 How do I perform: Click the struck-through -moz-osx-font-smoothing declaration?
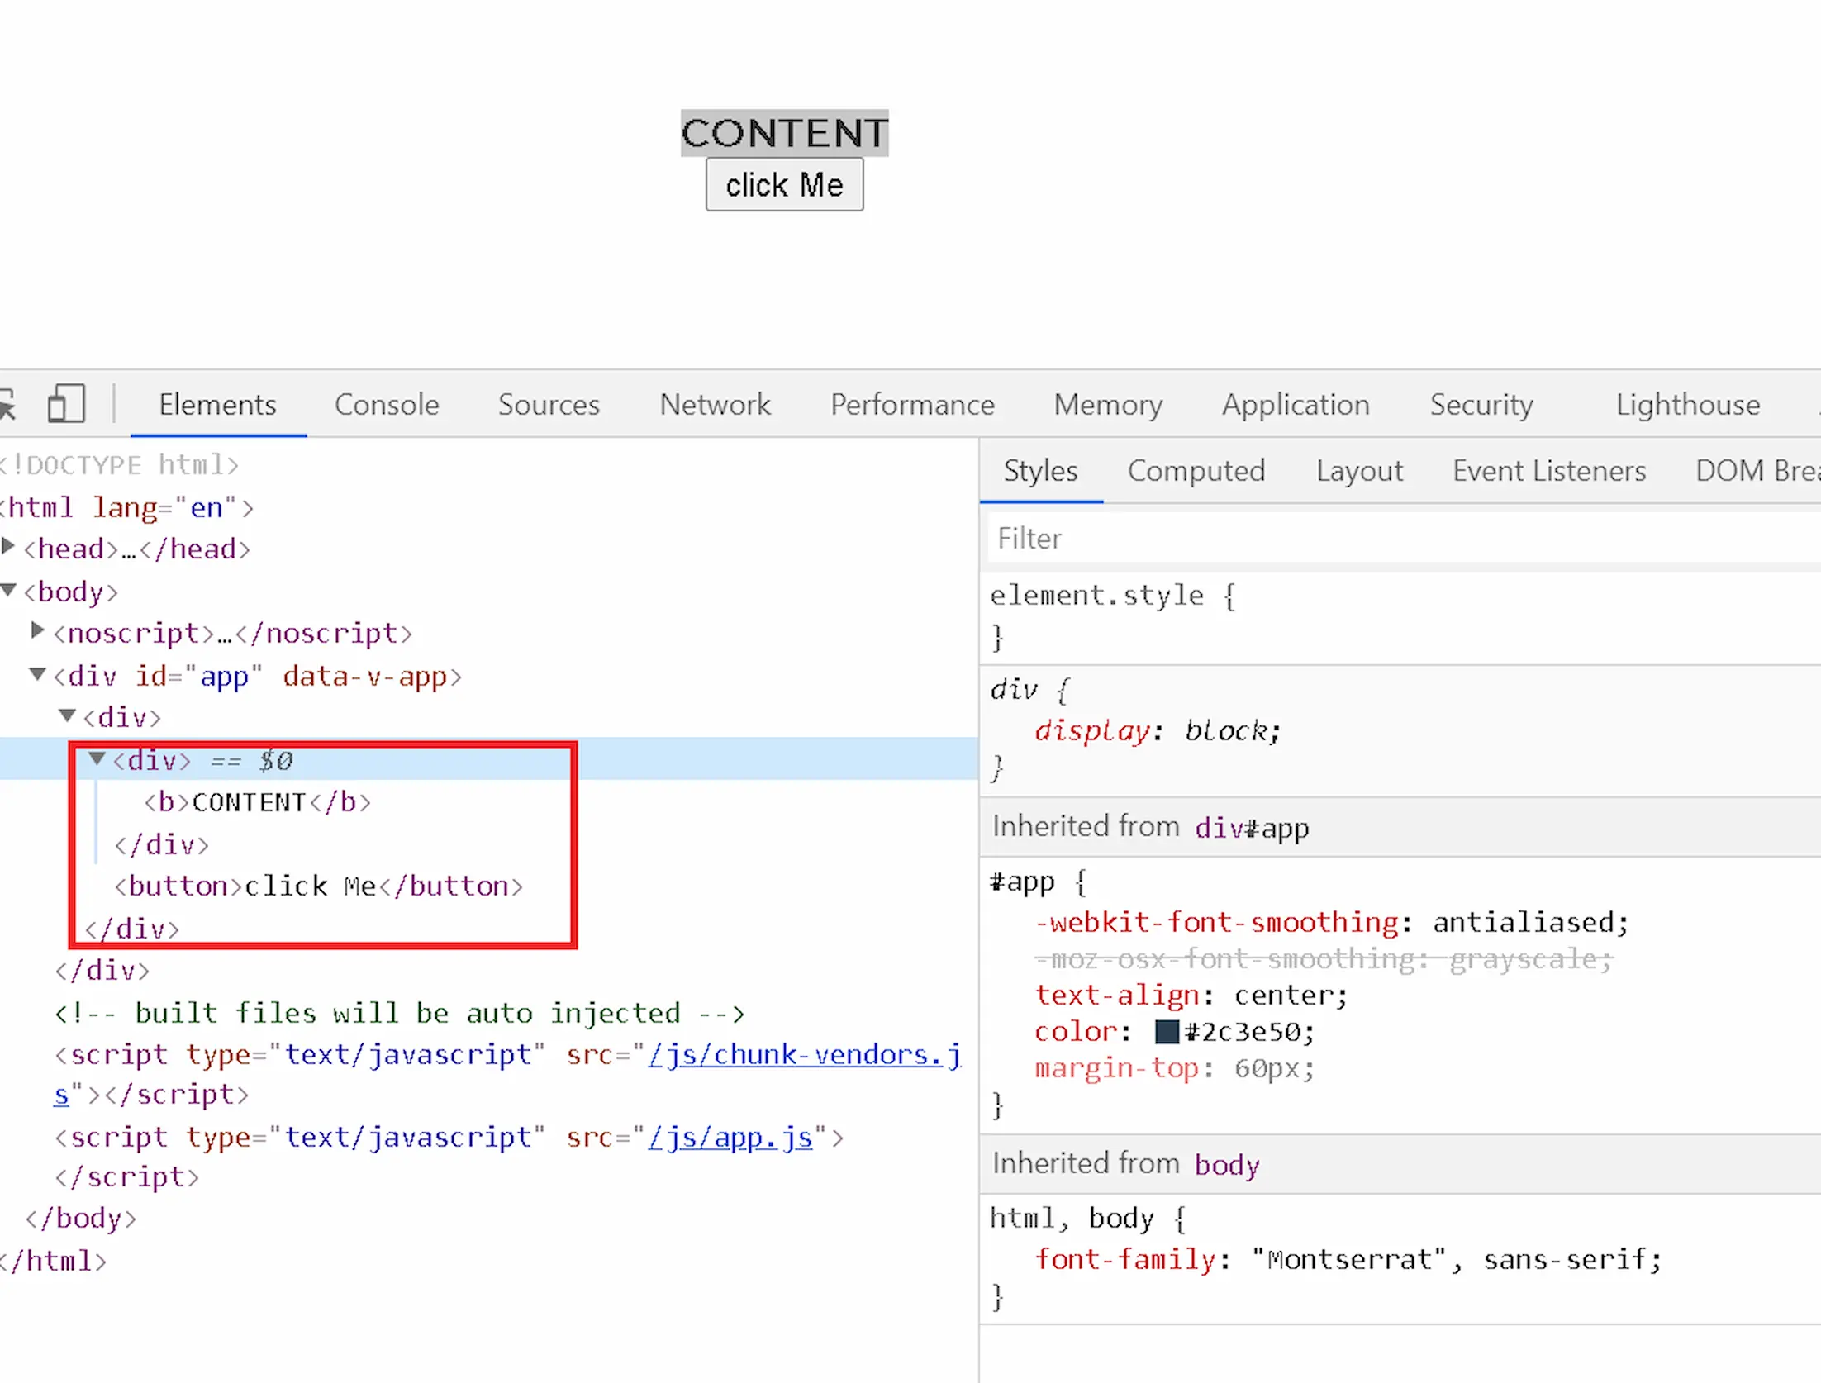point(1324,959)
